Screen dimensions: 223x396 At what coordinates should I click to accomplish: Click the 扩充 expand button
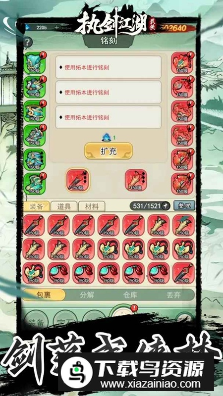(x=109, y=151)
